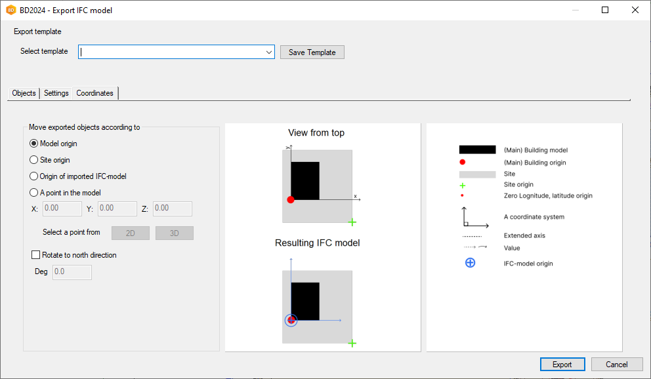The width and height of the screenshot is (651, 379).
Task: Click the blue circled origin in Resulting IFC model
Action: [x=291, y=320]
